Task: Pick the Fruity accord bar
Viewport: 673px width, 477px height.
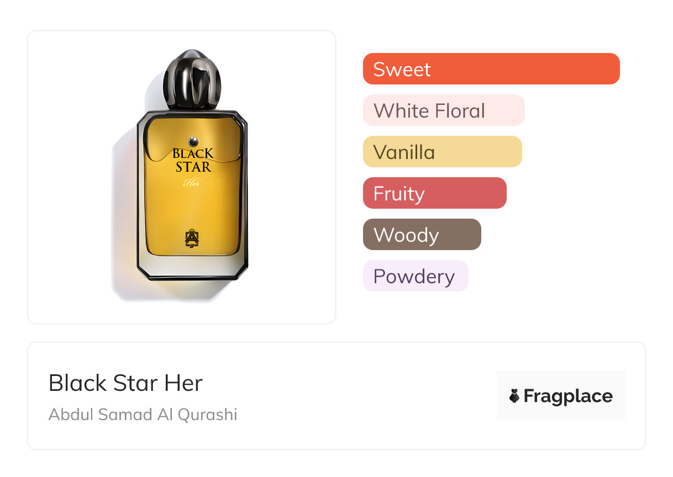Action: coord(434,193)
